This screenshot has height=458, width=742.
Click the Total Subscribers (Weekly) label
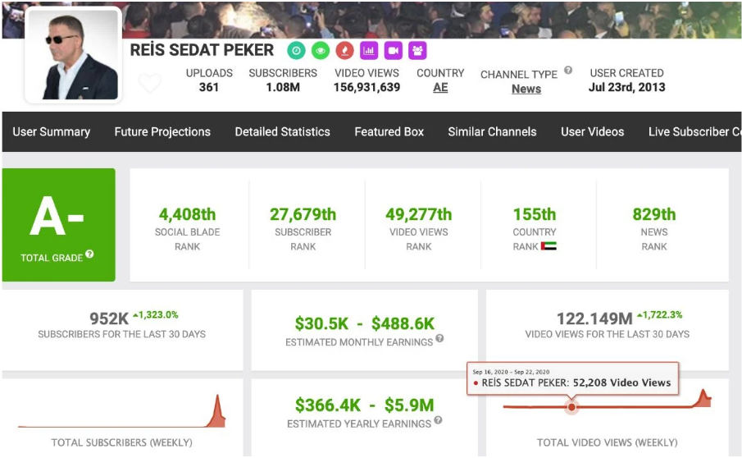point(121,443)
